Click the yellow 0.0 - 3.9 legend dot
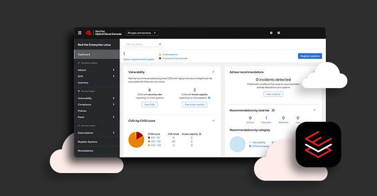This screenshot has width=377, height=196. coord(149,145)
